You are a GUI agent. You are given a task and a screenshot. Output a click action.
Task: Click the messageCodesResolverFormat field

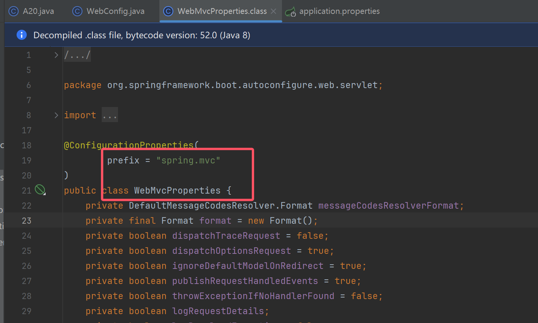(x=388, y=206)
